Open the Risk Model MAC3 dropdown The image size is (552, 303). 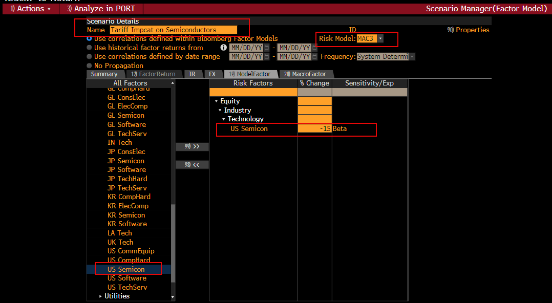pos(380,39)
